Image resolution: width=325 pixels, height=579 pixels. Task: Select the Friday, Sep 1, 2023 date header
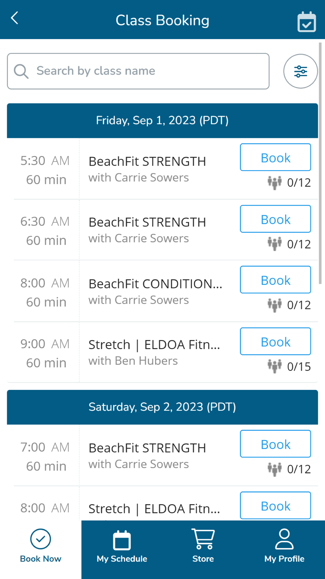pyautogui.click(x=162, y=120)
